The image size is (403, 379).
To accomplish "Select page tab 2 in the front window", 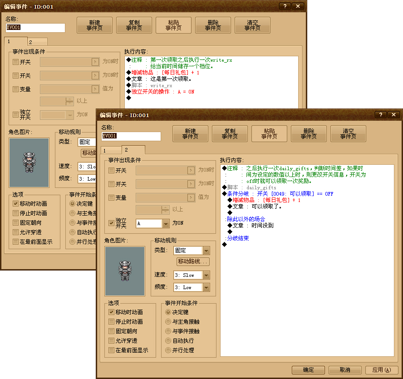I will [133, 150].
